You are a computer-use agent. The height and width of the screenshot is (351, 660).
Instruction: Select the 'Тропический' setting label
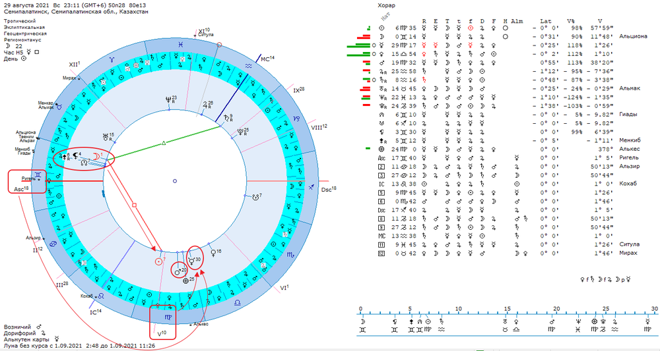(20, 21)
